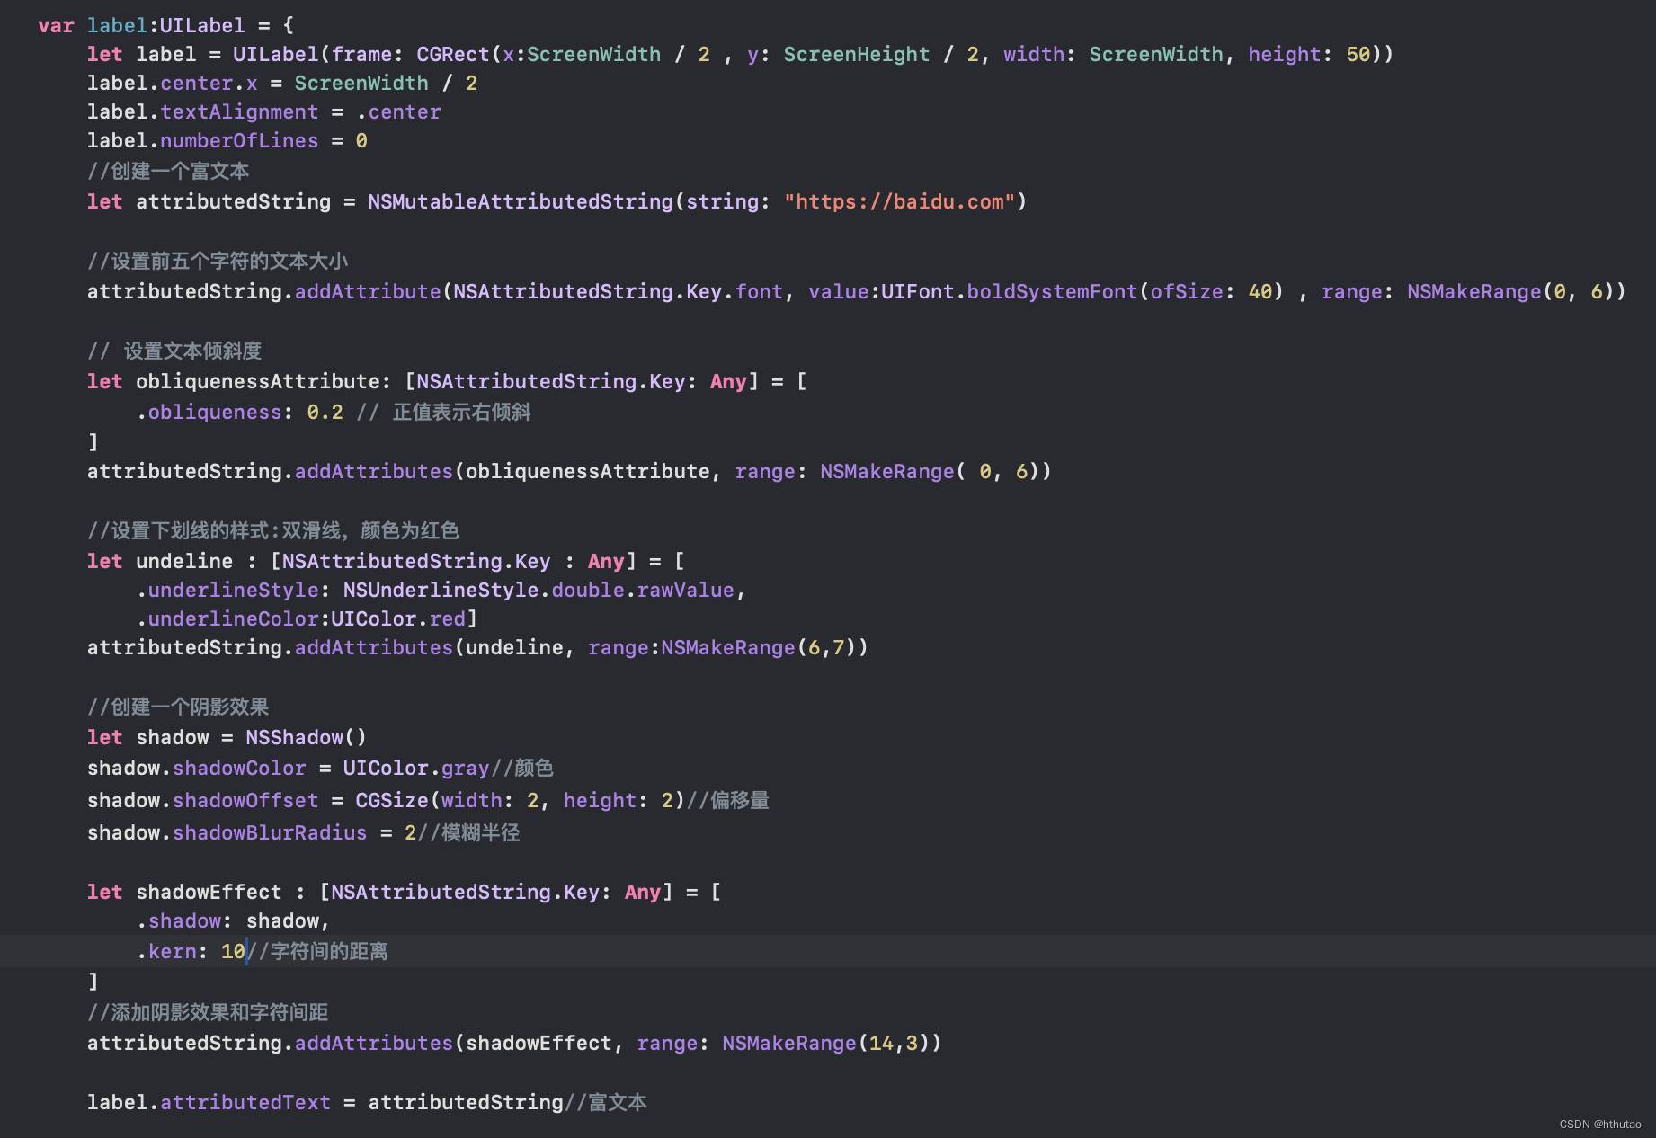
Task: Click the obliquenessAttribute declaration name
Action: tap(258, 381)
